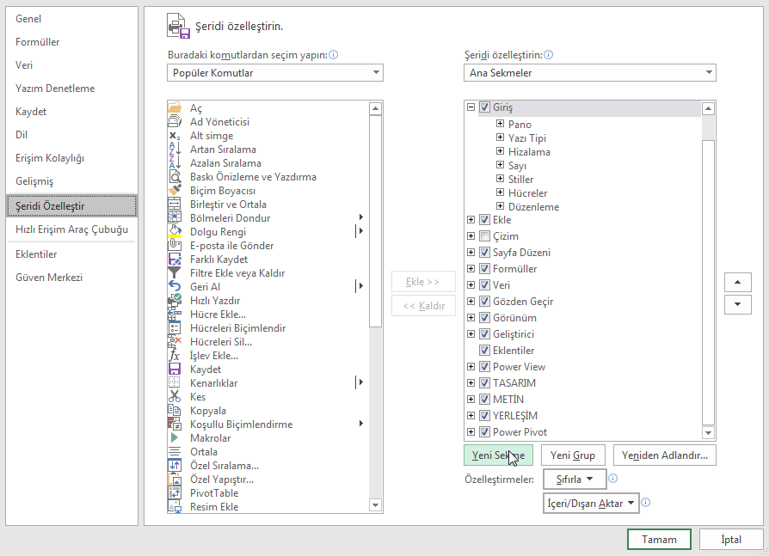The height and width of the screenshot is (556, 769).
Task: Click the Alt simge subscript icon
Action: coord(175,136)
